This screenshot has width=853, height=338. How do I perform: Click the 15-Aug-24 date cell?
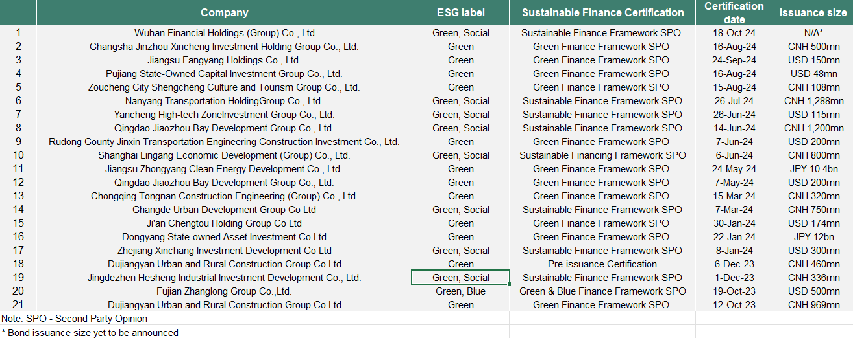click(734, 87)
